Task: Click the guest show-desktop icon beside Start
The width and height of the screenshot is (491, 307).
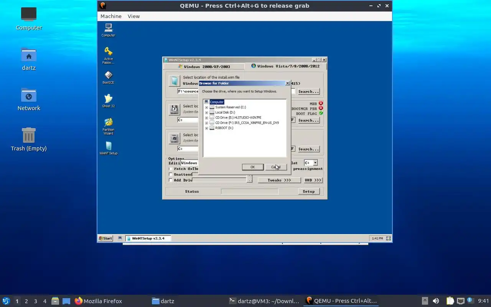Action: pyautogui.click(x=120, y=238)
